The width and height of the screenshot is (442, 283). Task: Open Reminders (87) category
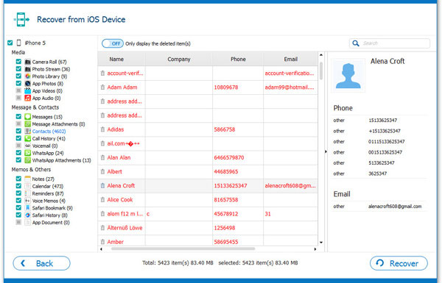click(x=48, y=193)
